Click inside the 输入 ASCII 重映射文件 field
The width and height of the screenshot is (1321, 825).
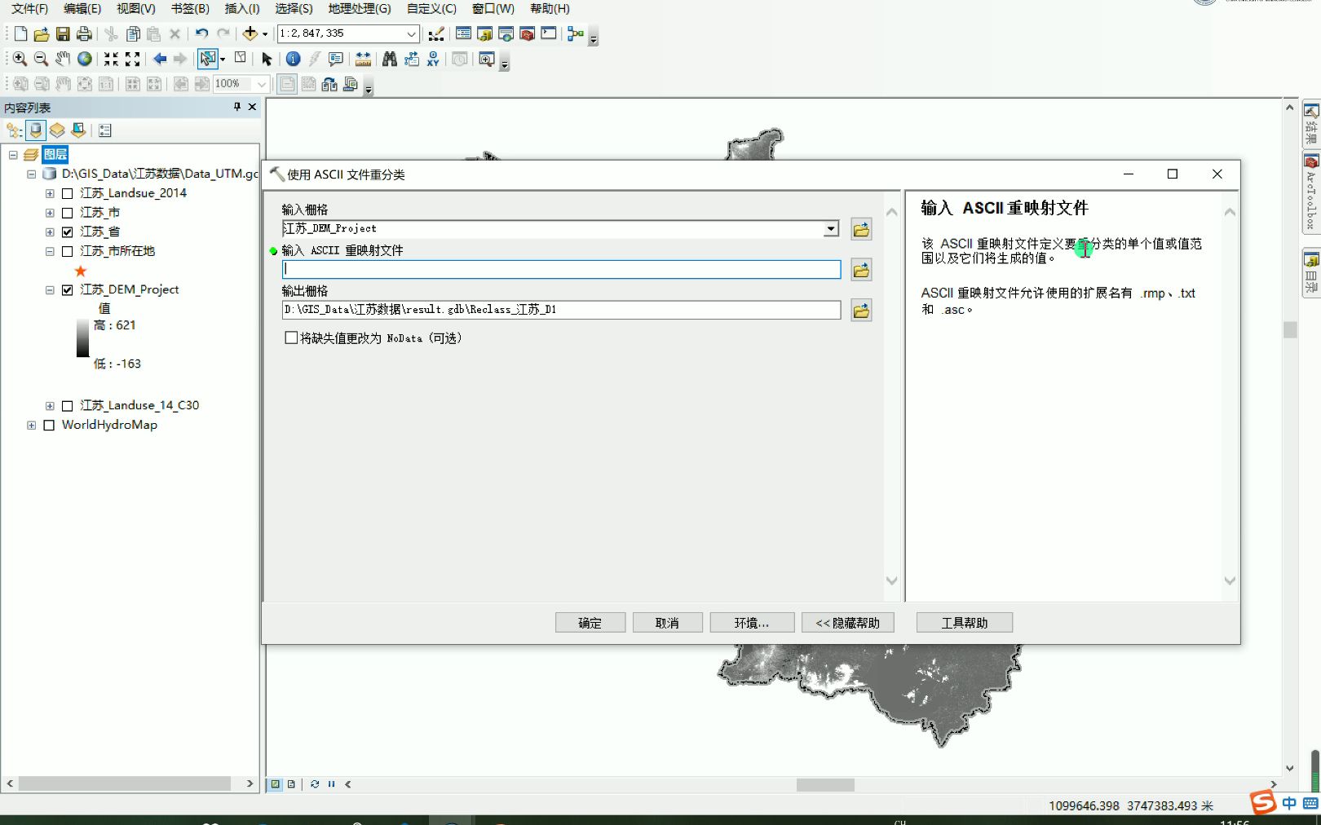(x=561, y=269)
